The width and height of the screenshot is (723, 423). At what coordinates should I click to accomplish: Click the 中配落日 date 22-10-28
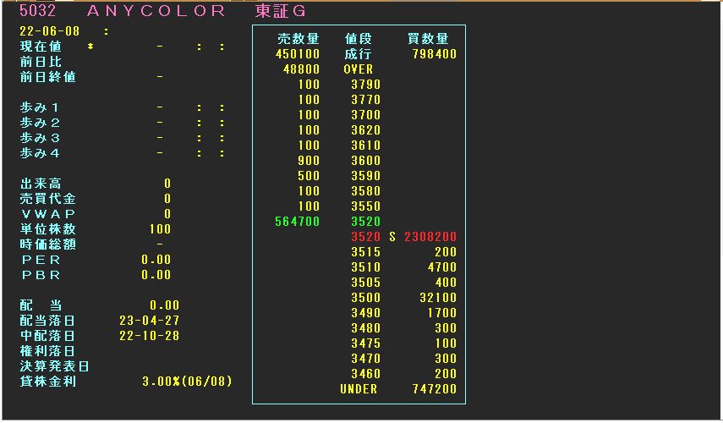pyautogui.click(x=149, y=336)
